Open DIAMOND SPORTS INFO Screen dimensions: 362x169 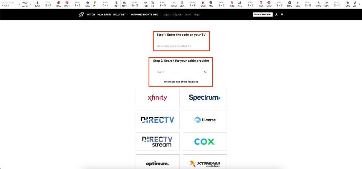pos(145,15)
